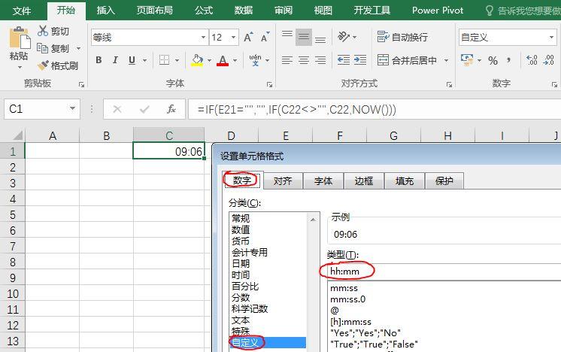Click into the formula bar text

(x=375, y=109)
